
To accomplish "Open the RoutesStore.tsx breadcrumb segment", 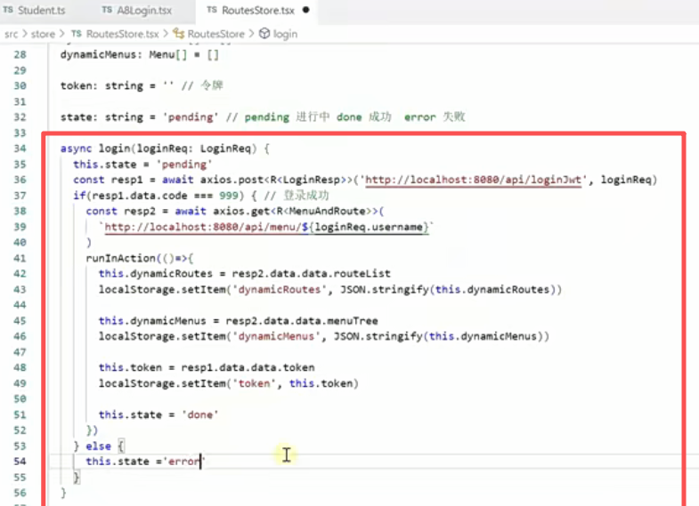I will click(x=122, y=35).
